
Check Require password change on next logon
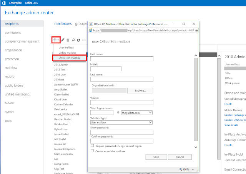(92, 146)
